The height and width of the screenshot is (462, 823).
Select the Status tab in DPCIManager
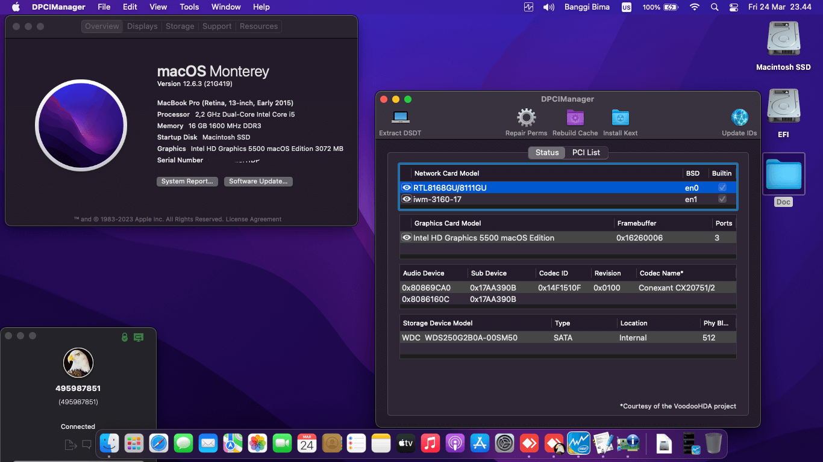pyautogui.click(x=547, y=152)
